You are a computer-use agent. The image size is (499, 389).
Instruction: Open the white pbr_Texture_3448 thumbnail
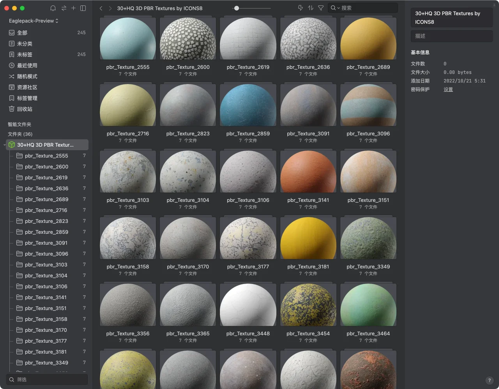point(248,305)
